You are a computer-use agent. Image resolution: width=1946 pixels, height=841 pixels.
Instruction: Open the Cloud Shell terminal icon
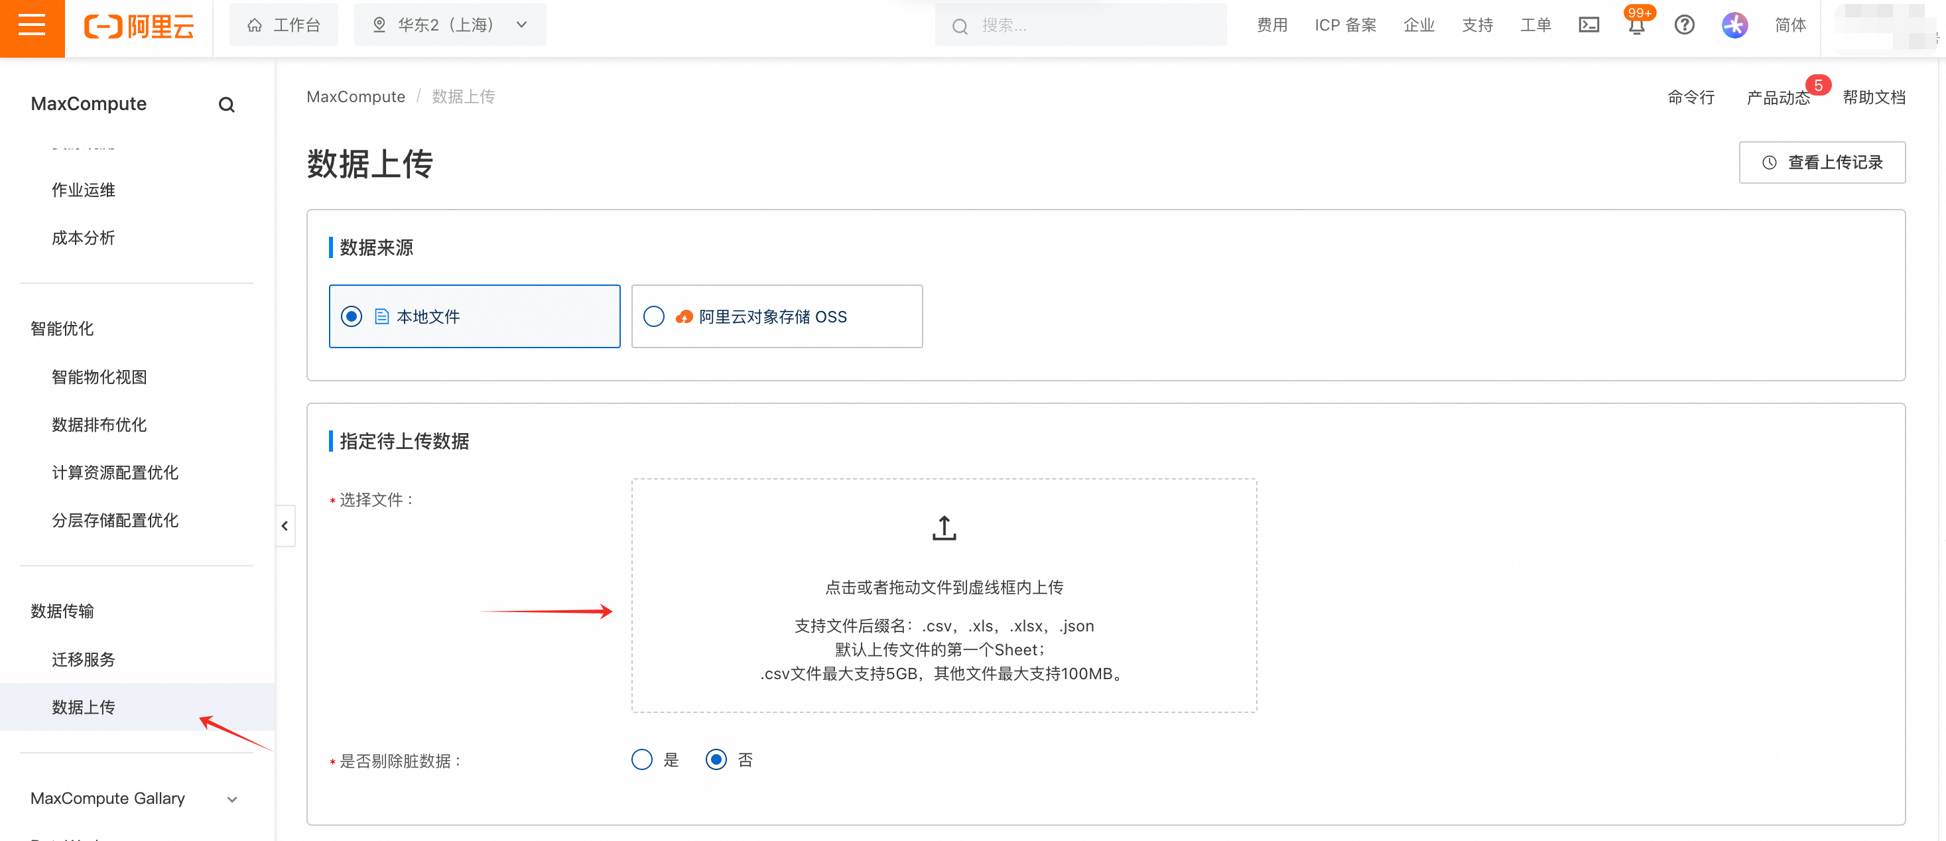[1589, 26]
